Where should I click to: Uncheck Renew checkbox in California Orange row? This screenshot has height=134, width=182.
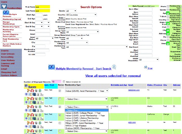pyautogui.click(x=60, y=115)
